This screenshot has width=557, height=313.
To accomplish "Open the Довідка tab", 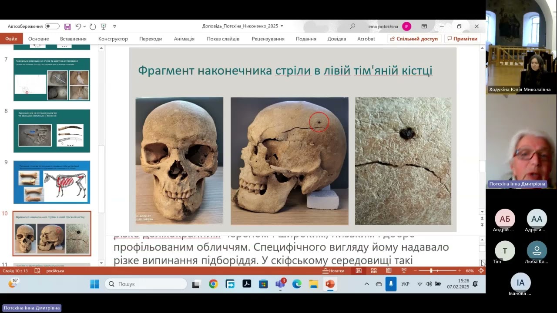I will click(x=337, y=39).
